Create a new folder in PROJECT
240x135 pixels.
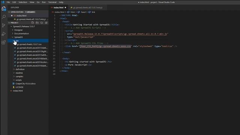coord(37,23)
